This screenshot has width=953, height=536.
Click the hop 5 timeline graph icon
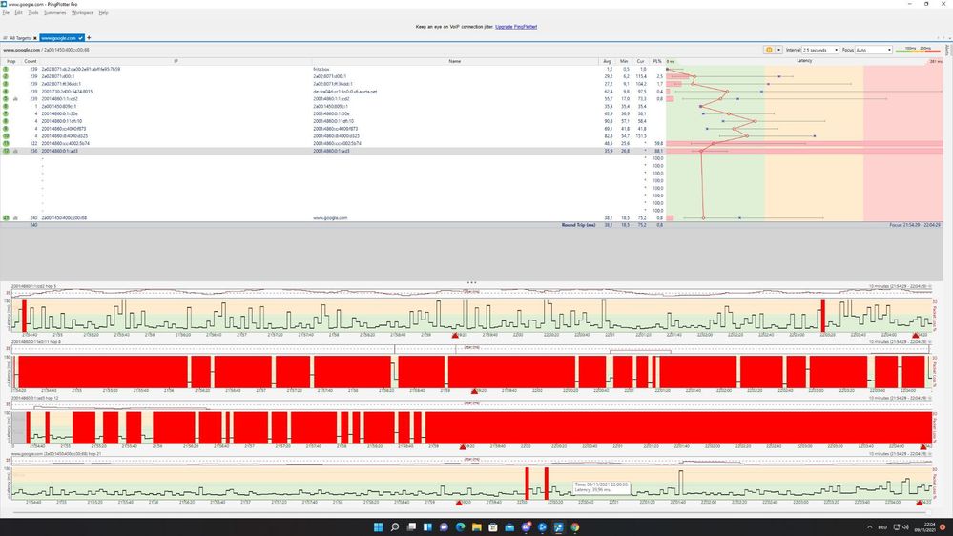pos(15,98)
